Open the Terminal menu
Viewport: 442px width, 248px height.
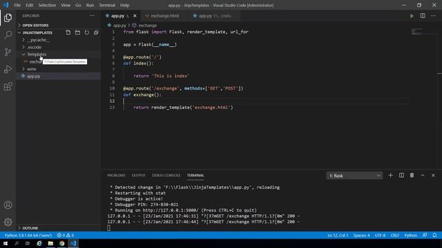(x=107, y=5)
